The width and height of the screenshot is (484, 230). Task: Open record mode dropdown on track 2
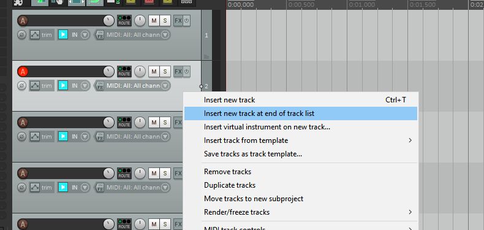85,86
